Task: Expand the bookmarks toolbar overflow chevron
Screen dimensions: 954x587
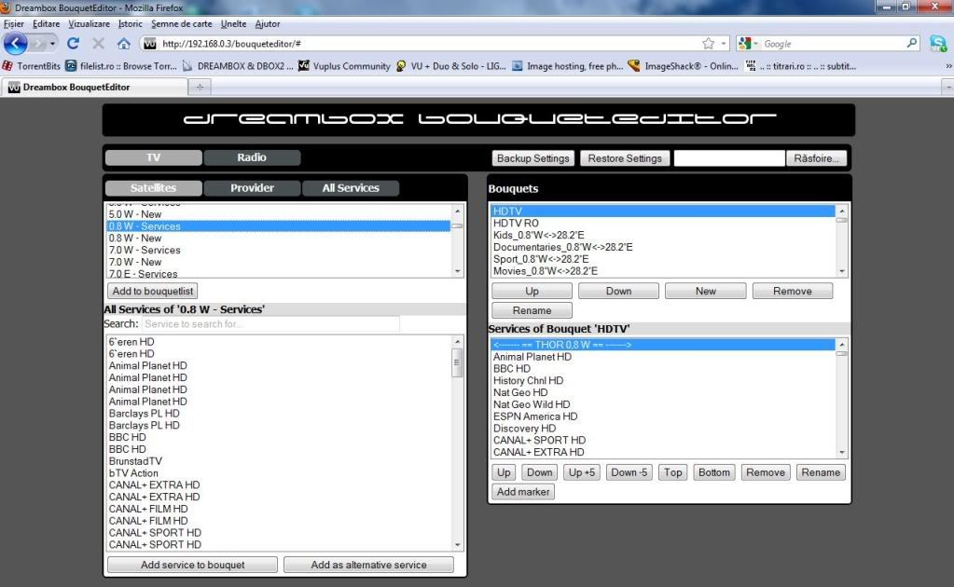Action: [947, 66]
